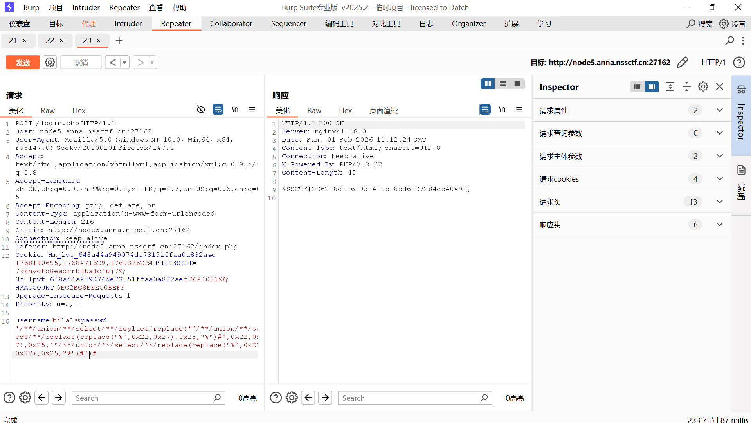The height and width of the screenshot is (423, 751).
Task: Click the HTTP/1 protocol selector
Action: (x=714, y=62)
